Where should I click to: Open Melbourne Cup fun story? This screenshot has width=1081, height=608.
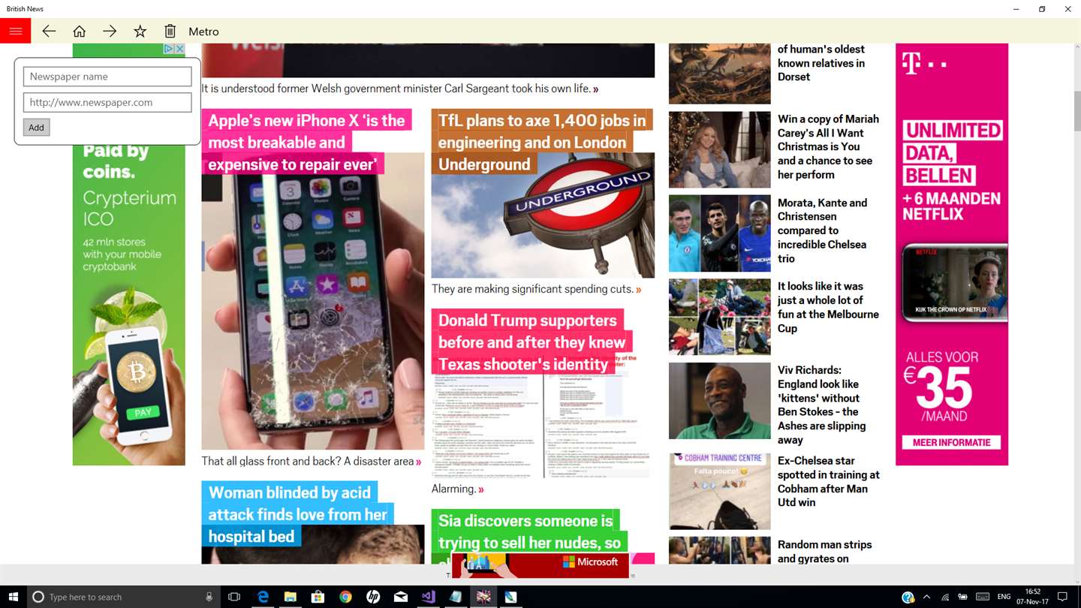828,307
